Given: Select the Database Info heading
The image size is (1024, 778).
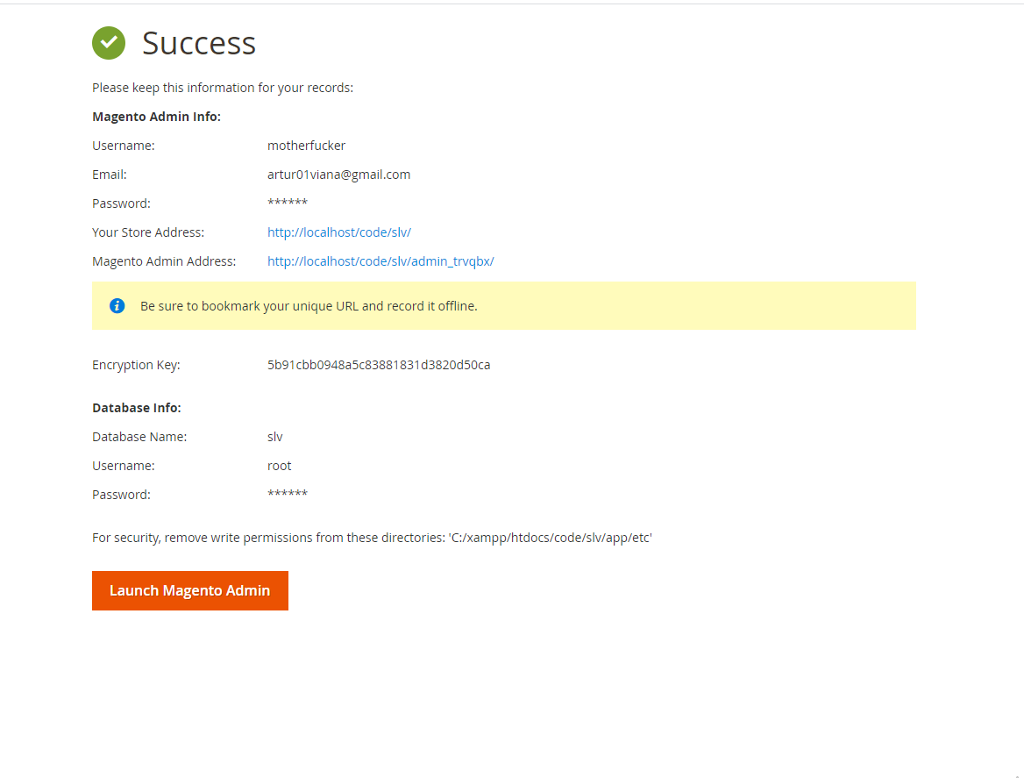Looking at the screenshot, I should [136, 408].
